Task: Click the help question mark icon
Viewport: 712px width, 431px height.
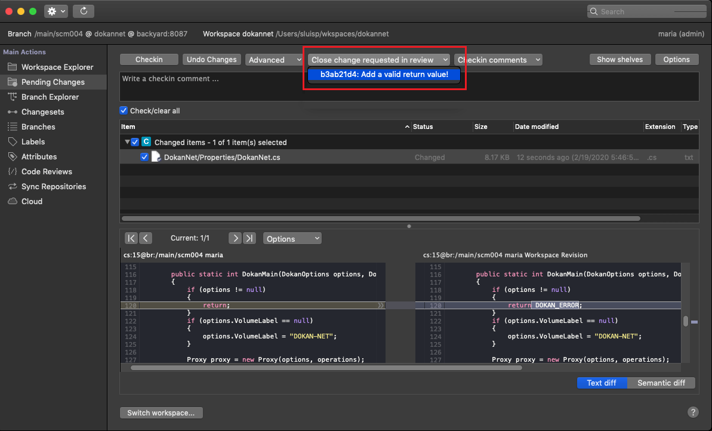Action: (693, 412)
